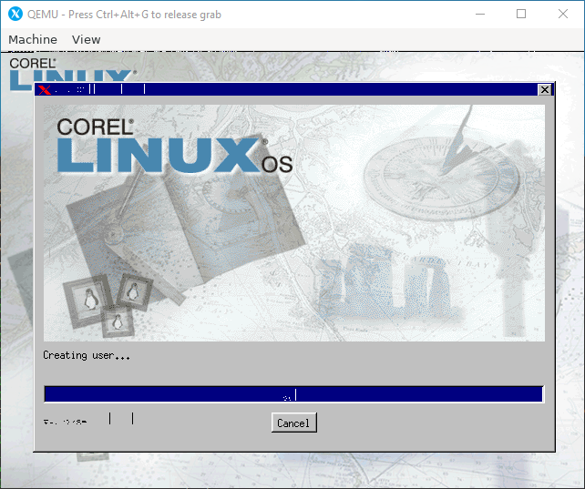Screen dimensions: 585x489
Task: Click the "Creating user..." status text
Action: [x=87, y=355]
